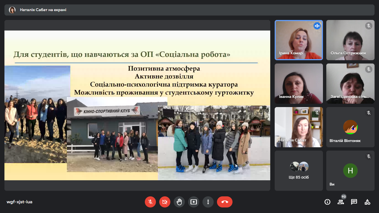Open the three-dot more options menu

[x=208, y=202]
